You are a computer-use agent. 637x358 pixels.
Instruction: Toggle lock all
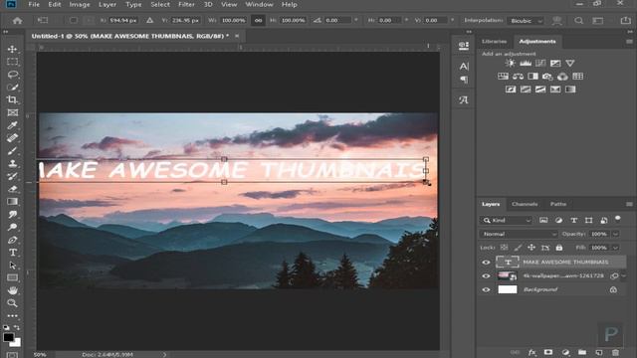pos(559,248)
